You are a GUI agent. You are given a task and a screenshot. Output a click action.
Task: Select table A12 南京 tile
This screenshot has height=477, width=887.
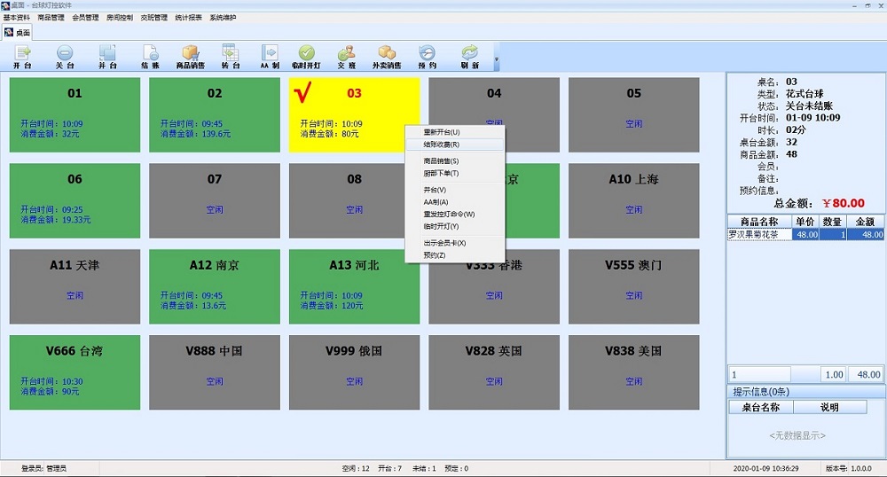point(215,286)
